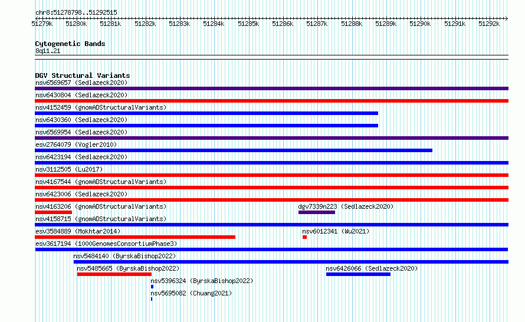
Task: Click nsv4163206 (gnomADStructuralVariants) label
Action: click(x=101, y=206)
